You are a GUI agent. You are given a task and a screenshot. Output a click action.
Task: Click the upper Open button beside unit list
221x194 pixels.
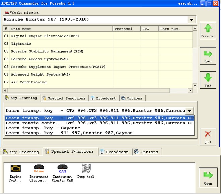click(x=208, y=56)
